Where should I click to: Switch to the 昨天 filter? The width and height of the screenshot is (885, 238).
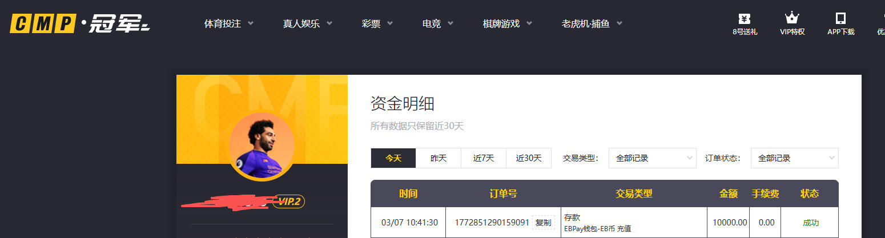click(x=438, y=158)
